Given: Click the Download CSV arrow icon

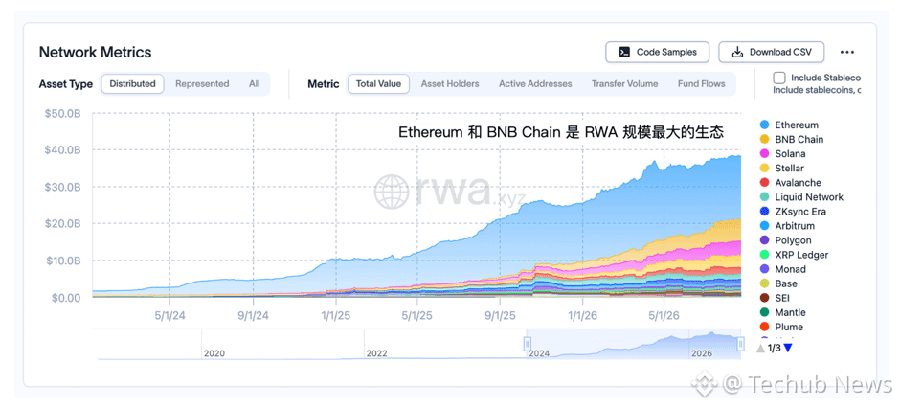Looking at the screenshot, I should coord(737,53).
